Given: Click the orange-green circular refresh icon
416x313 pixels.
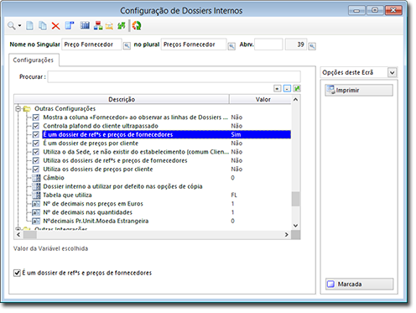Looking at the screenshot, I should pyautogui.click(x=137, y=26).
